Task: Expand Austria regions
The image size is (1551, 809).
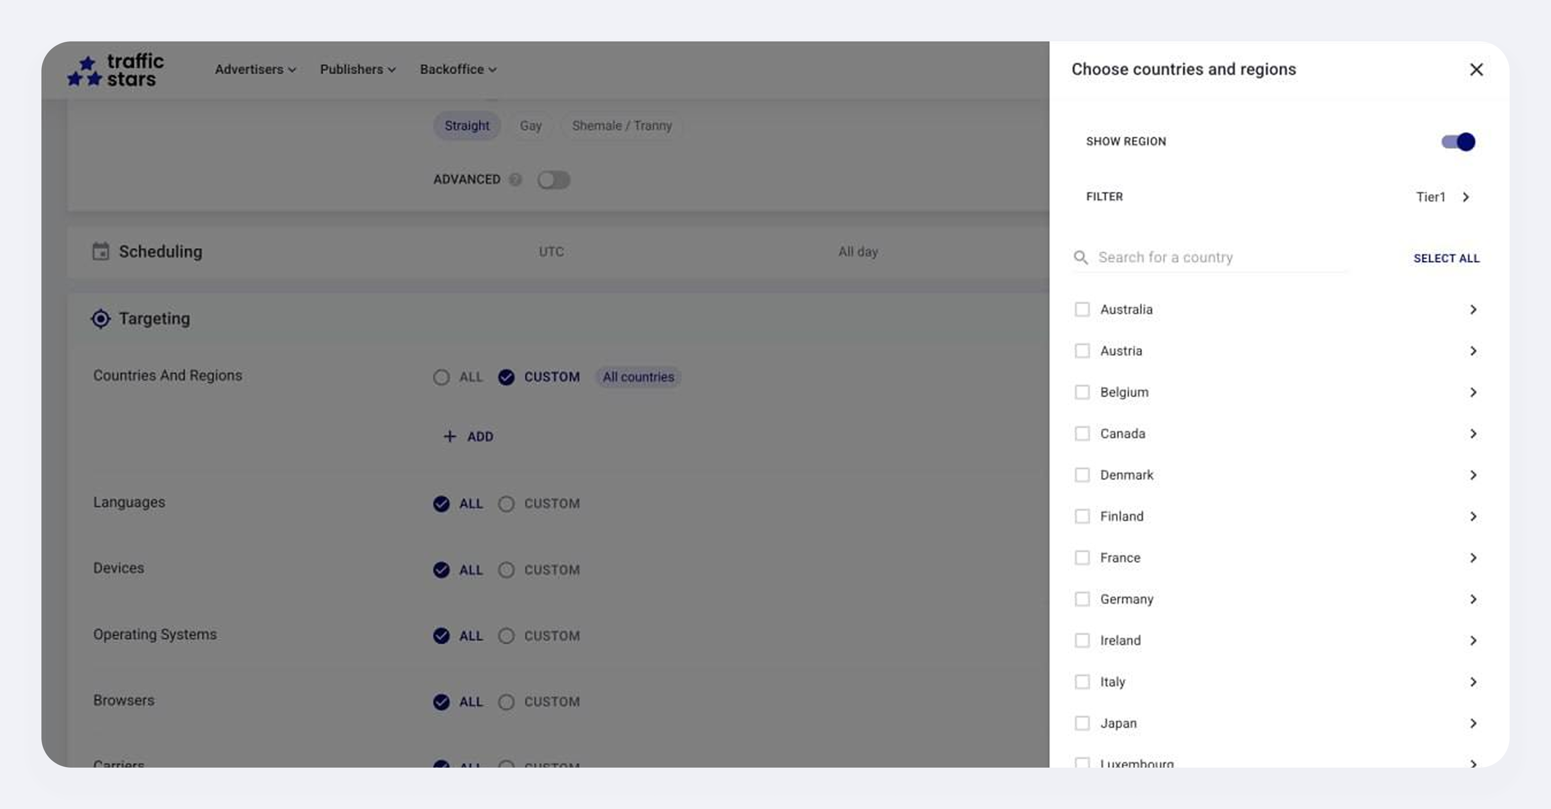Action: click(1473, 351)
